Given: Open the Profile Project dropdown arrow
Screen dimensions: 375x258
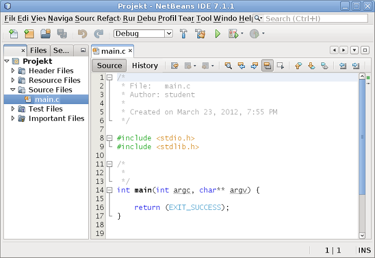Looking at the screenshot, I should coord(263,34).
